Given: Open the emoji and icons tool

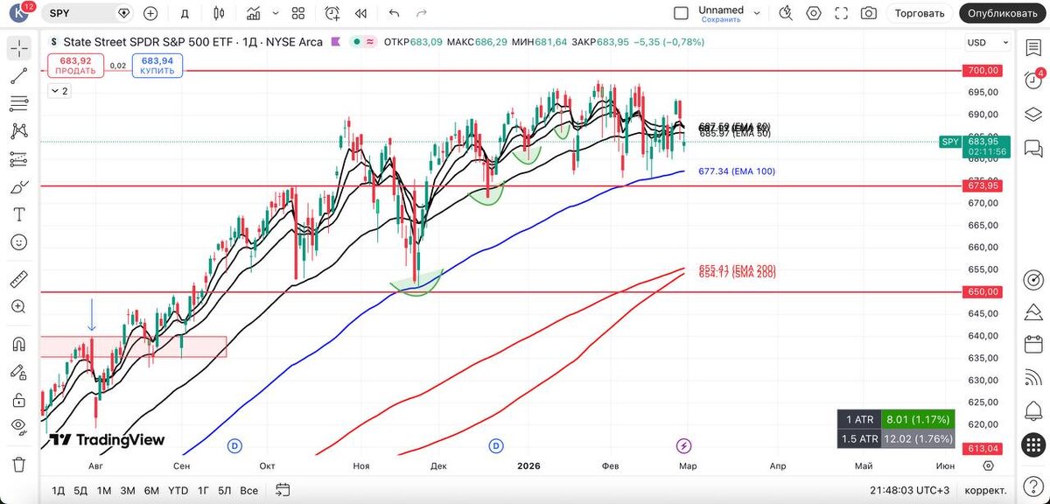Looking at the screenshot, I should point(19,242).
